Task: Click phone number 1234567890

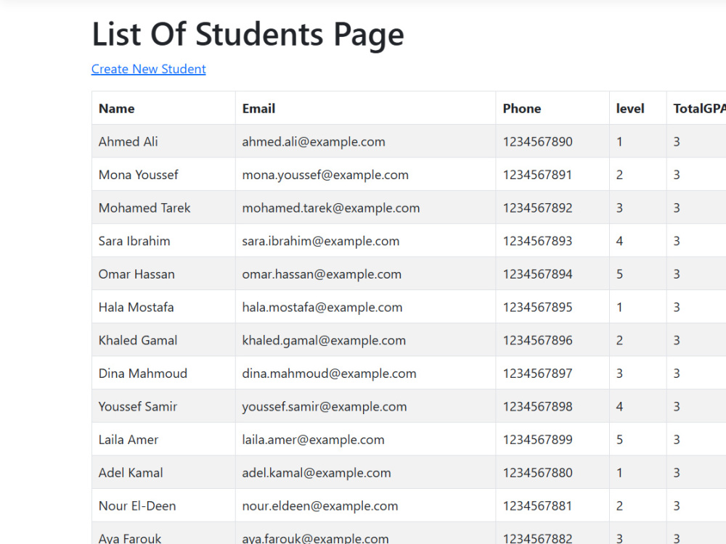Action: [x=537, y=141]
